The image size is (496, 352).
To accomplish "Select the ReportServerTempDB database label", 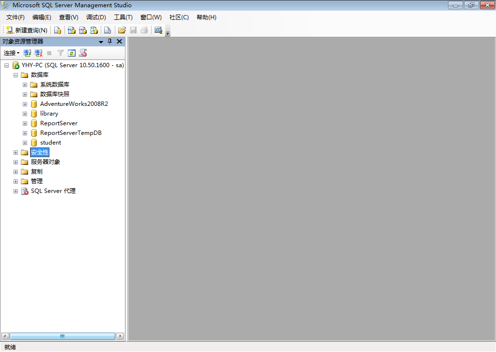I will pos(71,133).
